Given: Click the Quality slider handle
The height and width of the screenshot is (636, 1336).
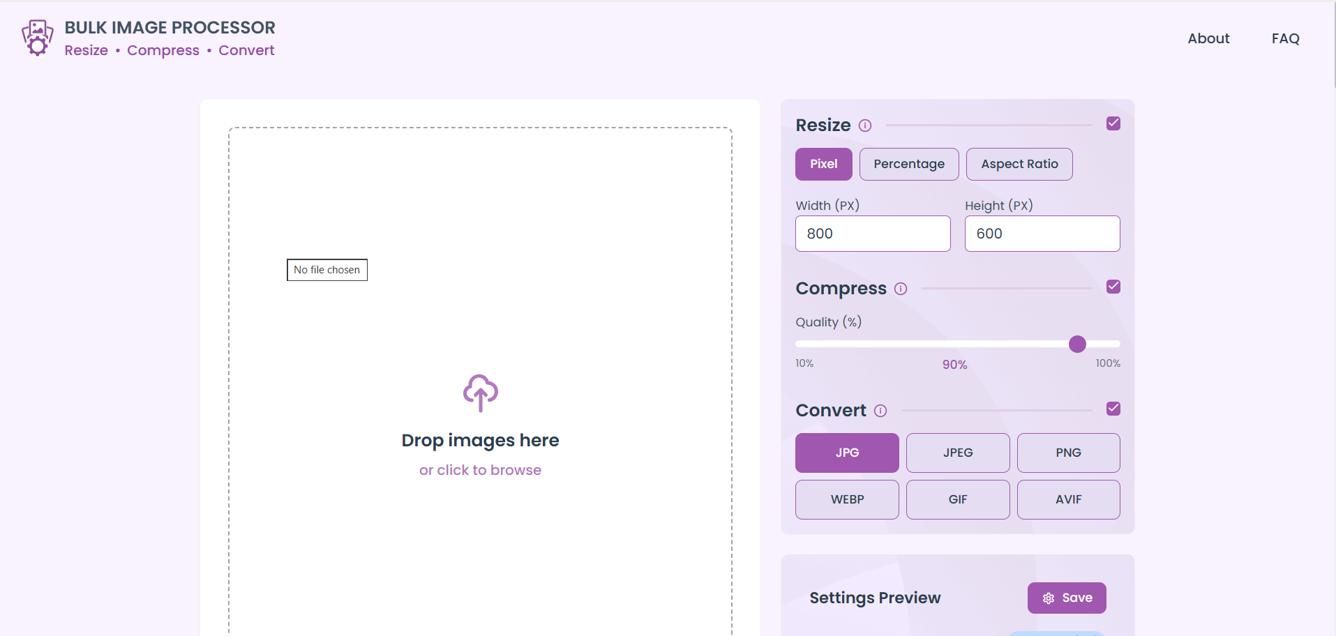Looking at the screenshot, I should point(1077,344).
